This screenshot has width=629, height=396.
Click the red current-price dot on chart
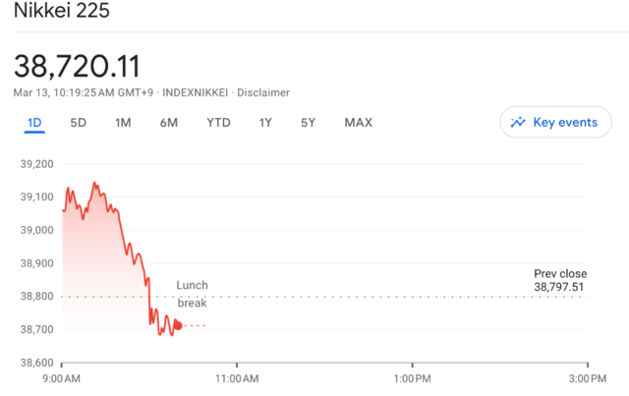pyautogui.click(x=177, y=325)
